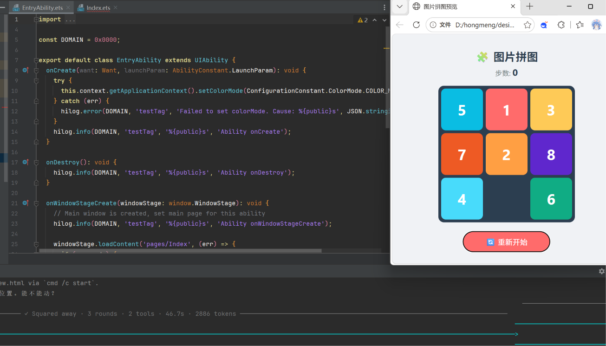Collapse the onDestroy method fold on line 17
606x346 pixels.
click(36, 163)
